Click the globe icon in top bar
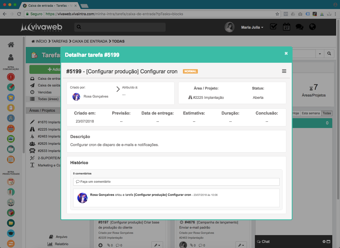The height and width of the screenshot is (248, 340). (x=312, y=27)
